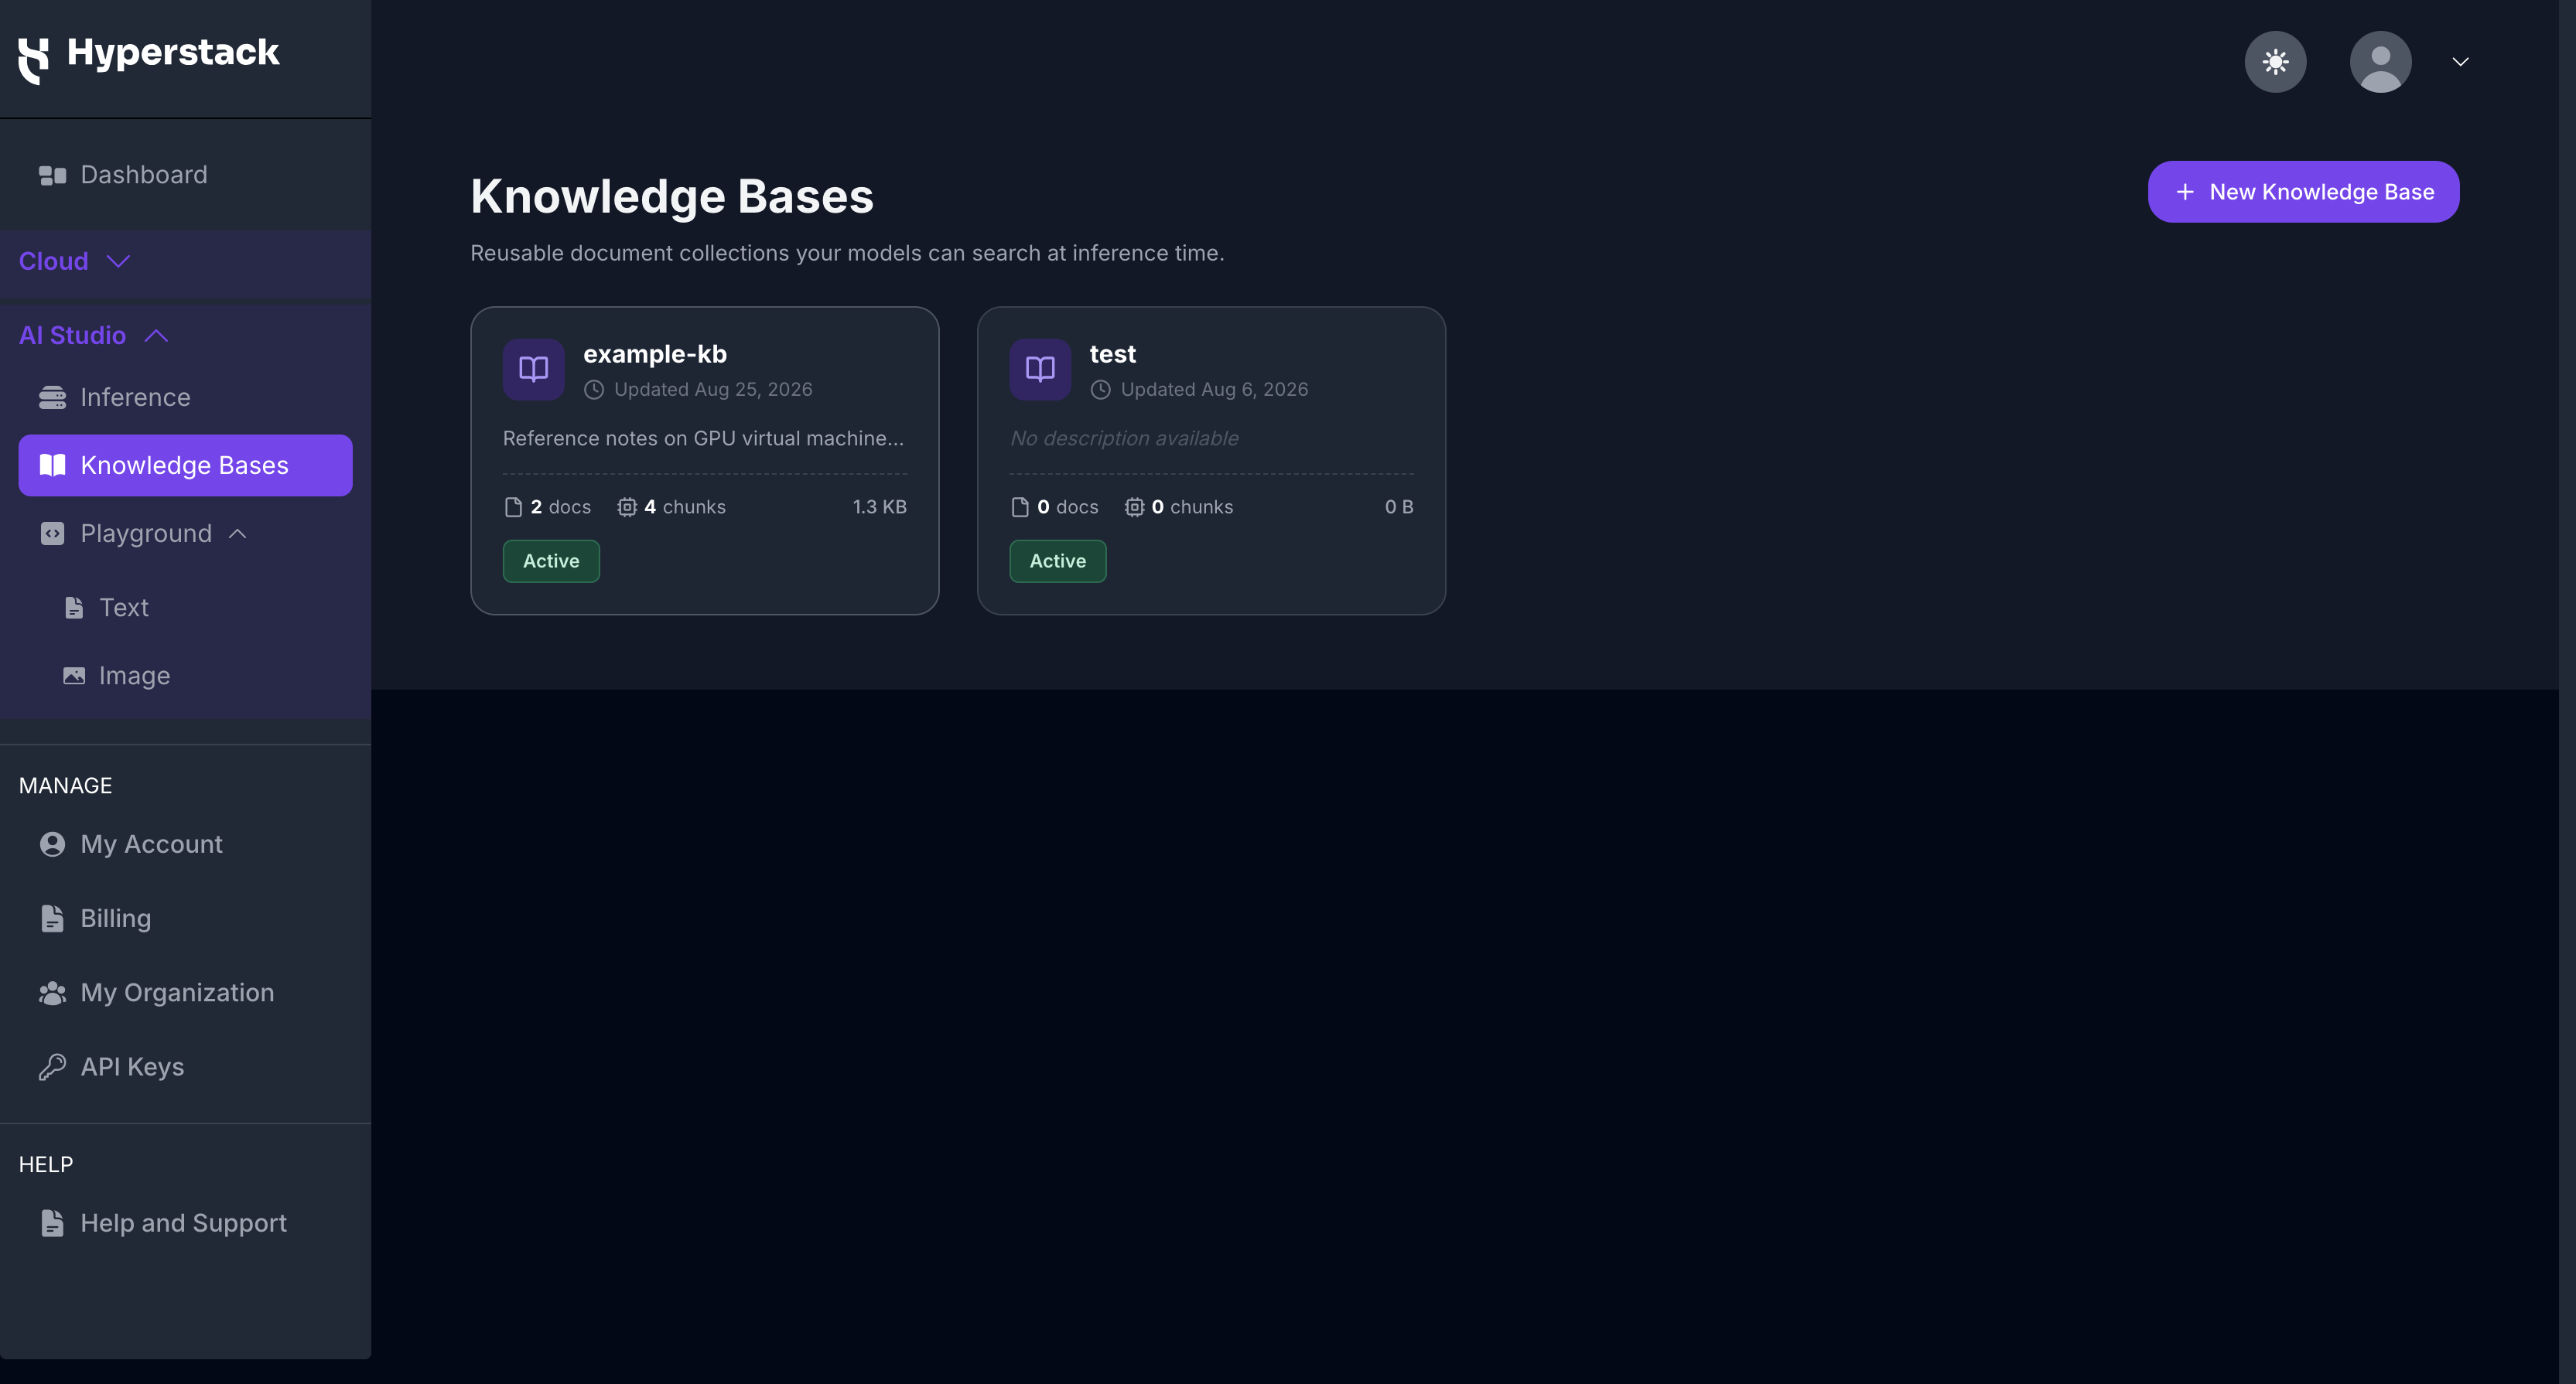Click the Billing invoice icon

[52, 919]
